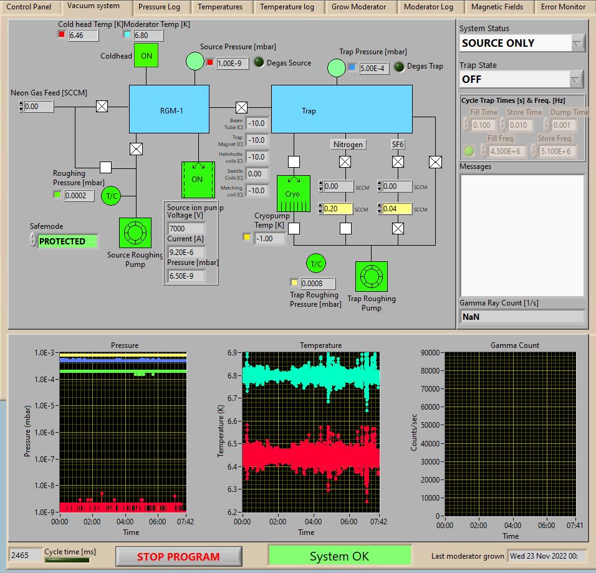Open the Trap State dropdown
This screenshot has height=573, width=596.
point(576,79)
